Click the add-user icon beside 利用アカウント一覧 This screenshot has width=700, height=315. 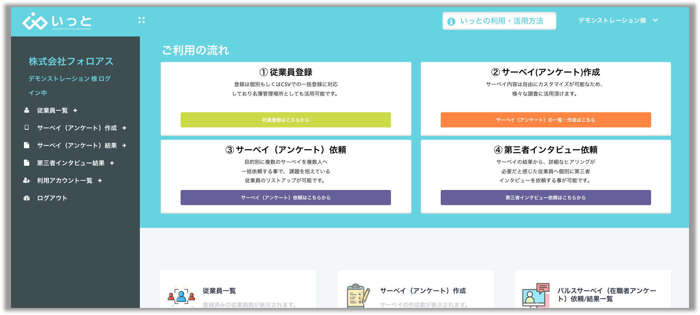26,181
